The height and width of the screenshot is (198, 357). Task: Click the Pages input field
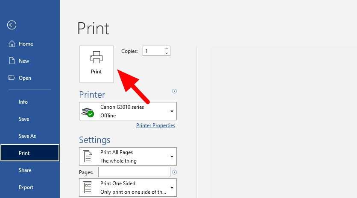134,172
